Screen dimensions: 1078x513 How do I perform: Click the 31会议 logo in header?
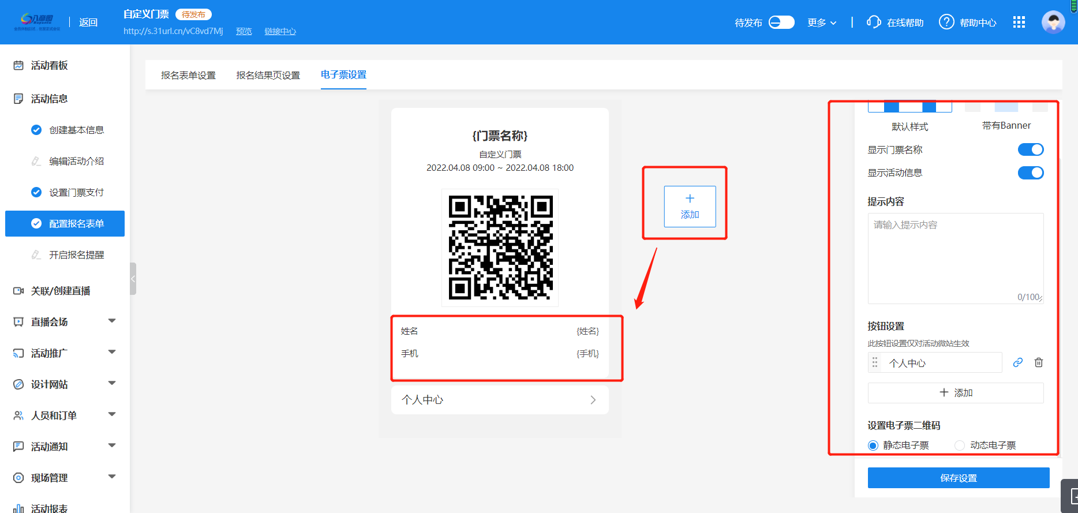coord(37,22)
